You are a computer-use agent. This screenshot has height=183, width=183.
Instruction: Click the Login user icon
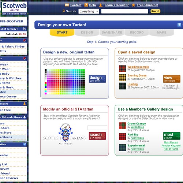pyautogui.click(x=101, y=5)
